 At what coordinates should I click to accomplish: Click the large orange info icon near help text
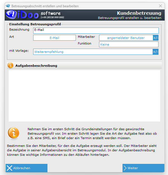[x=14, y=133]
